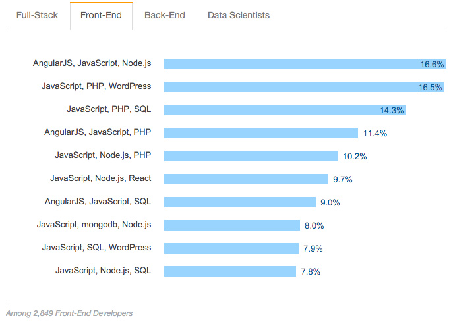This screenshot has height=326, width=449.
Task: Click the 7.8% JavaScript, Node.js, SQL bar
Action: click(x=230, y=271)
